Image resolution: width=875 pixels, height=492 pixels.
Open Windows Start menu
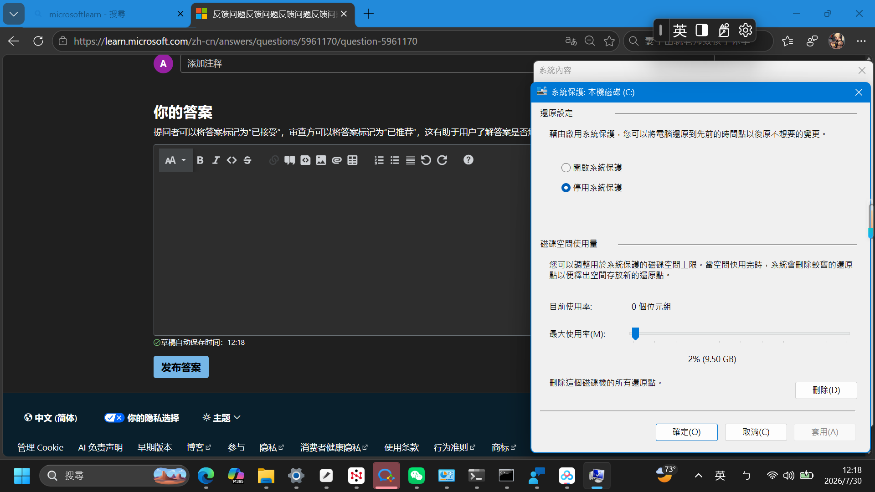click(x=22, y=476)
